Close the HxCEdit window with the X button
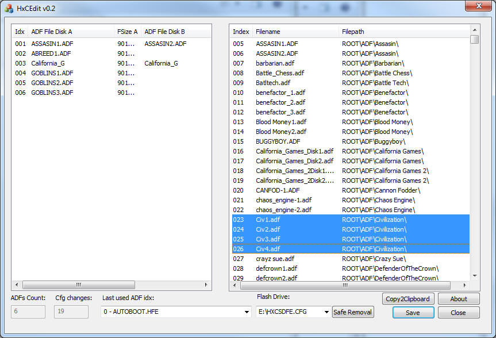 pos(479,6)
